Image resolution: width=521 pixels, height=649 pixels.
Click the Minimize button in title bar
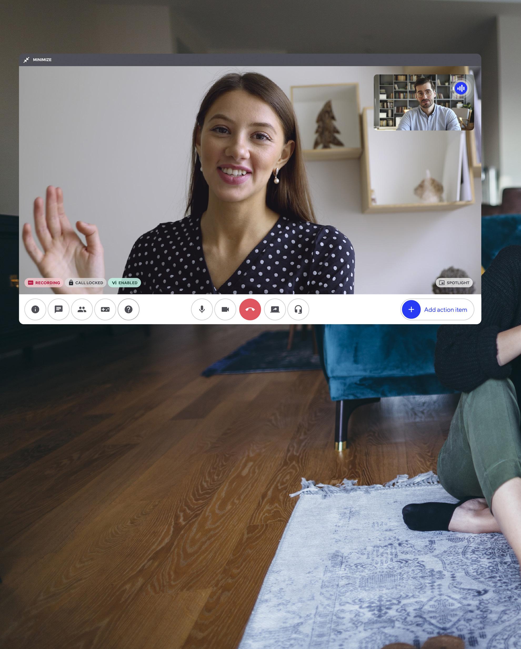(x=38, y=60)
